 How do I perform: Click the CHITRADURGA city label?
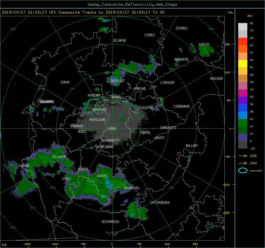coord(160,203)
